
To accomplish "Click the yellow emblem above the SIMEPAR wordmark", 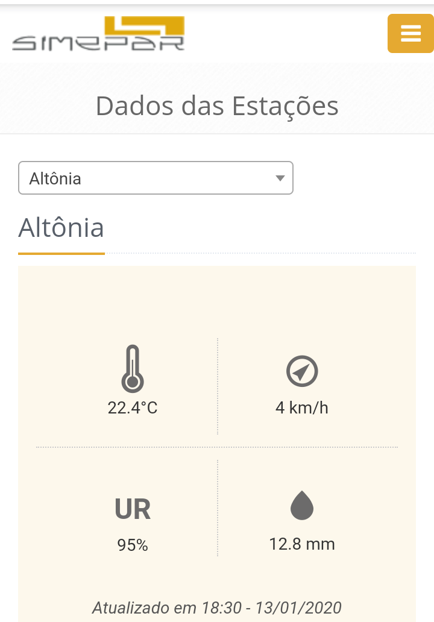I will pos(145,25).
